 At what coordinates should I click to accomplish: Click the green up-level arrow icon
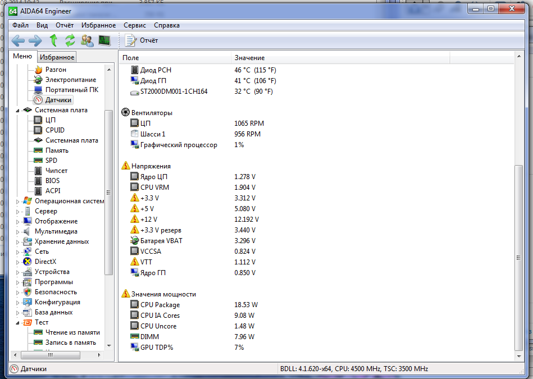point(53,40)
